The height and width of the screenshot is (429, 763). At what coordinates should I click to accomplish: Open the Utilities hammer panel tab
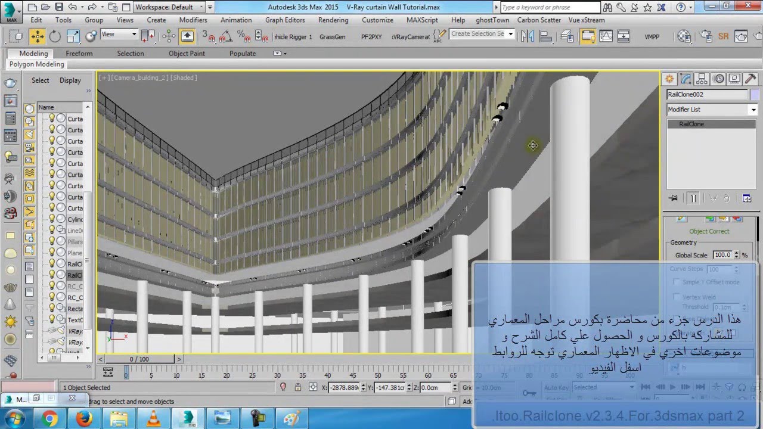click(750, 79)
